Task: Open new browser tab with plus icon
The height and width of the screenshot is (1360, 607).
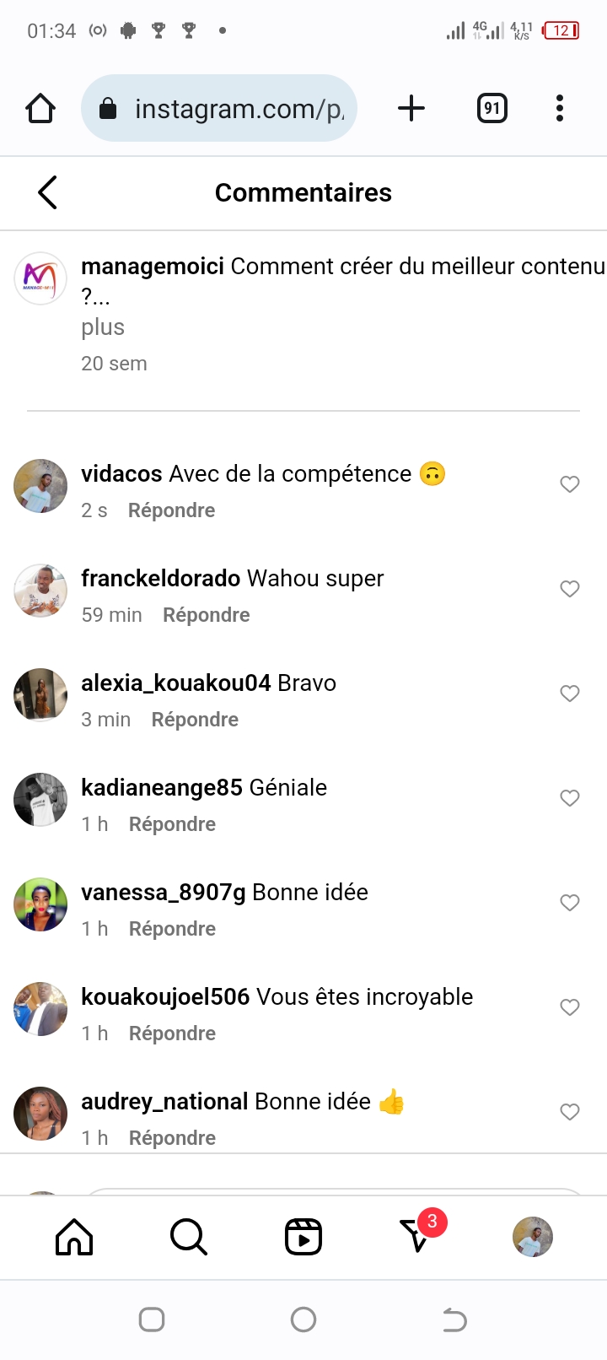Action: [411, 108]
